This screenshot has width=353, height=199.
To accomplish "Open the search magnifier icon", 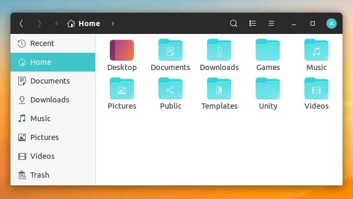I will pos(233,24).
